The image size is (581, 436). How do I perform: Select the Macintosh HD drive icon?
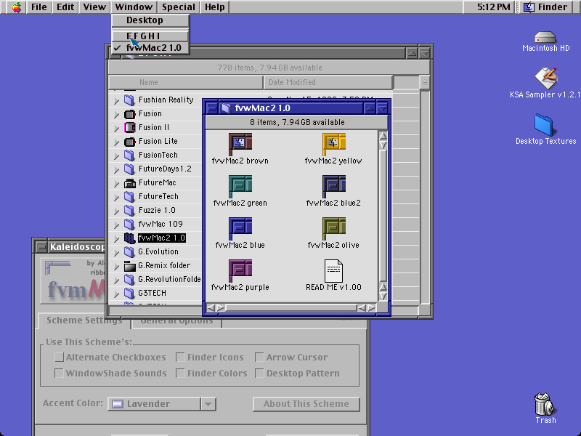click(x=545, y=38)
